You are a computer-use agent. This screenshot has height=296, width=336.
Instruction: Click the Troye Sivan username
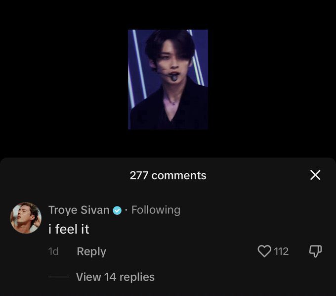79,210
